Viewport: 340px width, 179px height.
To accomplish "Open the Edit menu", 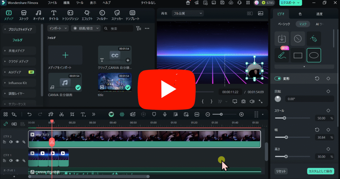I will (66, 3).
